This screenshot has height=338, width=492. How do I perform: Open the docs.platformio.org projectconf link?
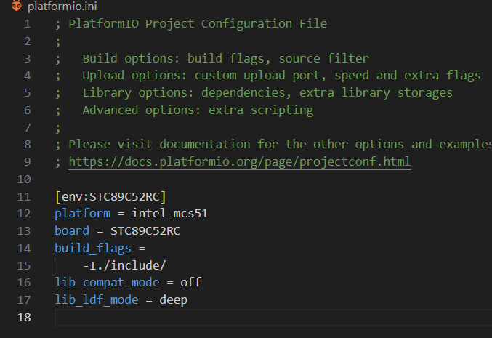coord(240,161)
